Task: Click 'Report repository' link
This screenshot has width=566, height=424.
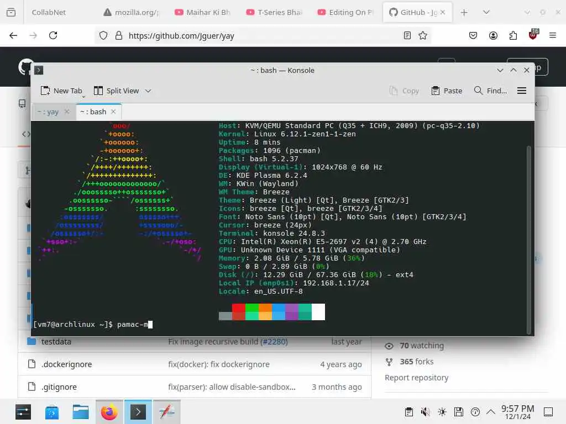Action: 417,378
